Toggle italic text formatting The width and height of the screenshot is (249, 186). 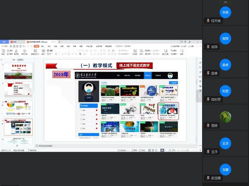click(59, 53)
